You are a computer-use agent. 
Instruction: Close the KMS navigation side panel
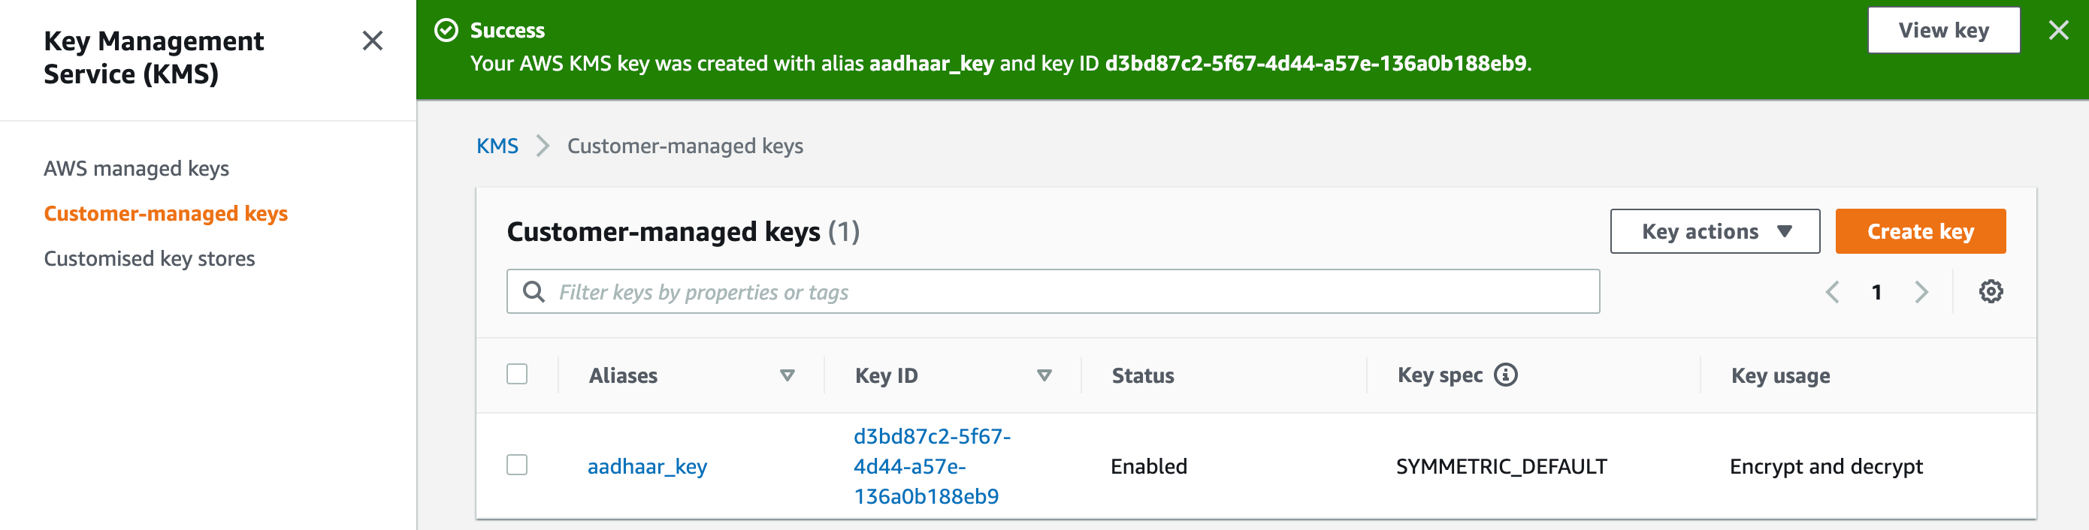click(x=372, y=41)
